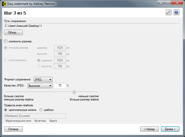Viewport: 185px width, 137px height.
Task: Return to previous step with "< Назад"
Action: pos(150,129)
